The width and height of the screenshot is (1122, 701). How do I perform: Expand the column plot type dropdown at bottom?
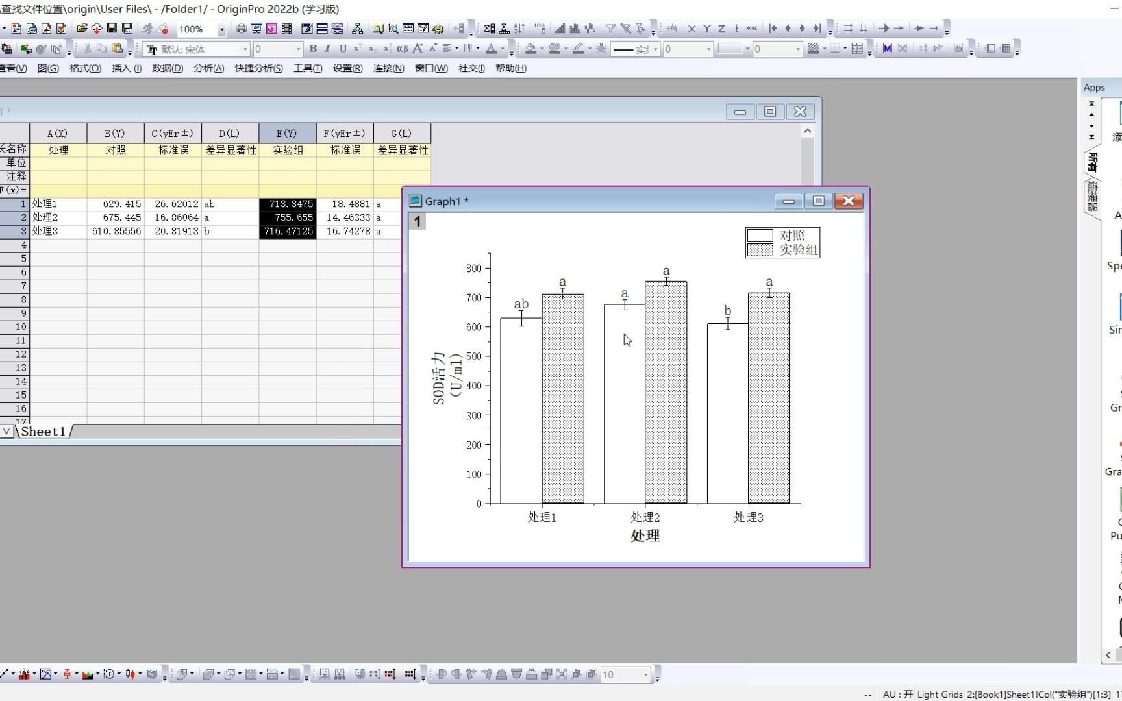point(34,674)
